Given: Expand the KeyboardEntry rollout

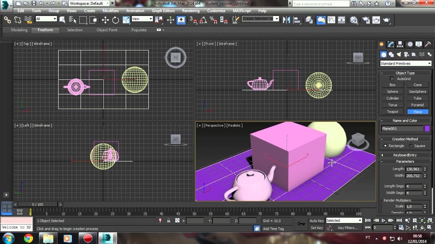Looking at the screenshot, I should [x=405, y=155].
